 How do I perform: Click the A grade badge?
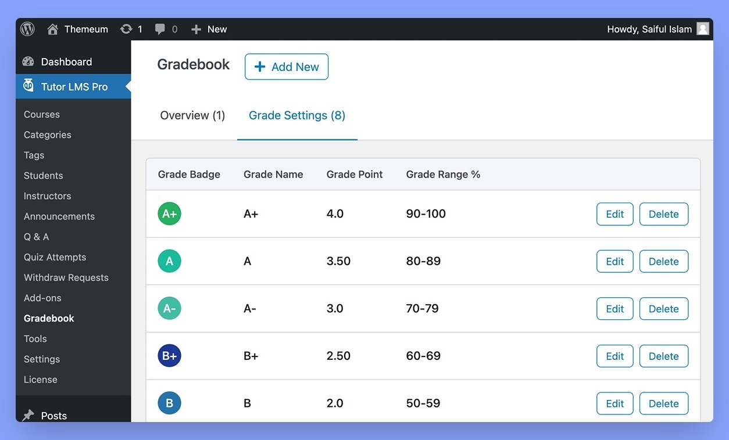click(x=169, y=261)
